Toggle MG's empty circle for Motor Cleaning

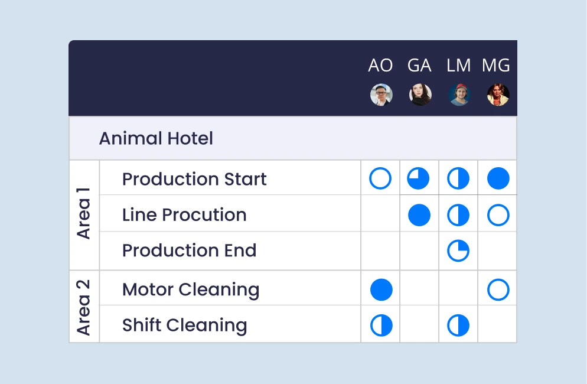point(498,289)
